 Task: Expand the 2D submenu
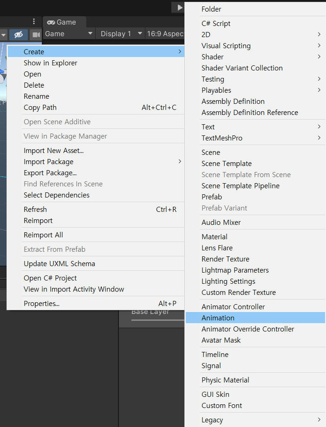pyautogui.click(x=255, y=35)
